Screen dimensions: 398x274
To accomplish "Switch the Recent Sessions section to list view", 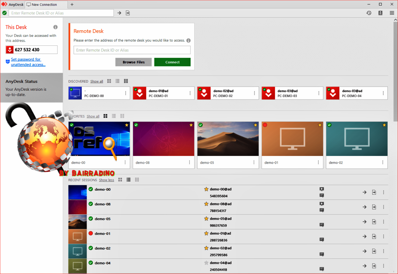I will coord(129,180).
